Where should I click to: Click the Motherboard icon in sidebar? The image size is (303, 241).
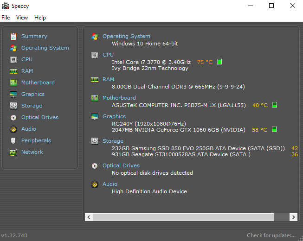click(x=13, y=83)
